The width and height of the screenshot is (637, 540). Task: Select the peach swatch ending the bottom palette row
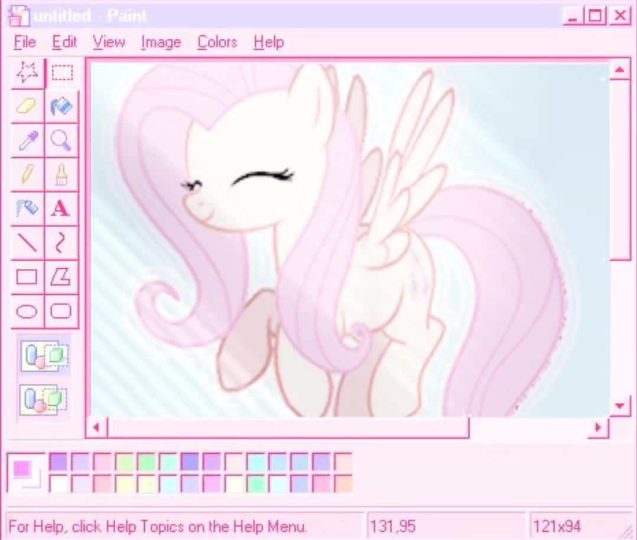[343, 483]
